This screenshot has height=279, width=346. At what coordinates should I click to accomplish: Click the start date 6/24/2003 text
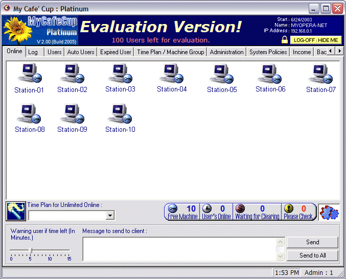pyautogui.click(x=301, y=19)
